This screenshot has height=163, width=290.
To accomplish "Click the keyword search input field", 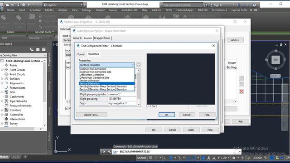I will [183, 5].
